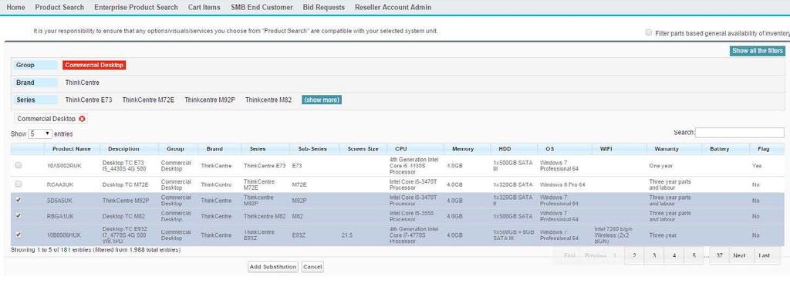Image resolution: width=790 pixels, height=294 pixels.
Task: Sort table by Series column header
Action: (x=258, y=149)
